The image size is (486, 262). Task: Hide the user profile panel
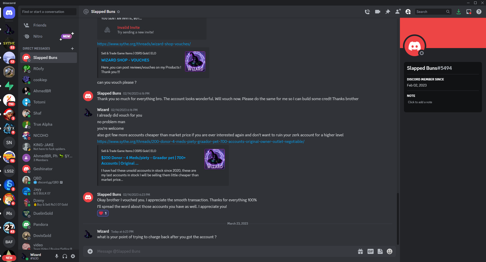tap(408, 12)
